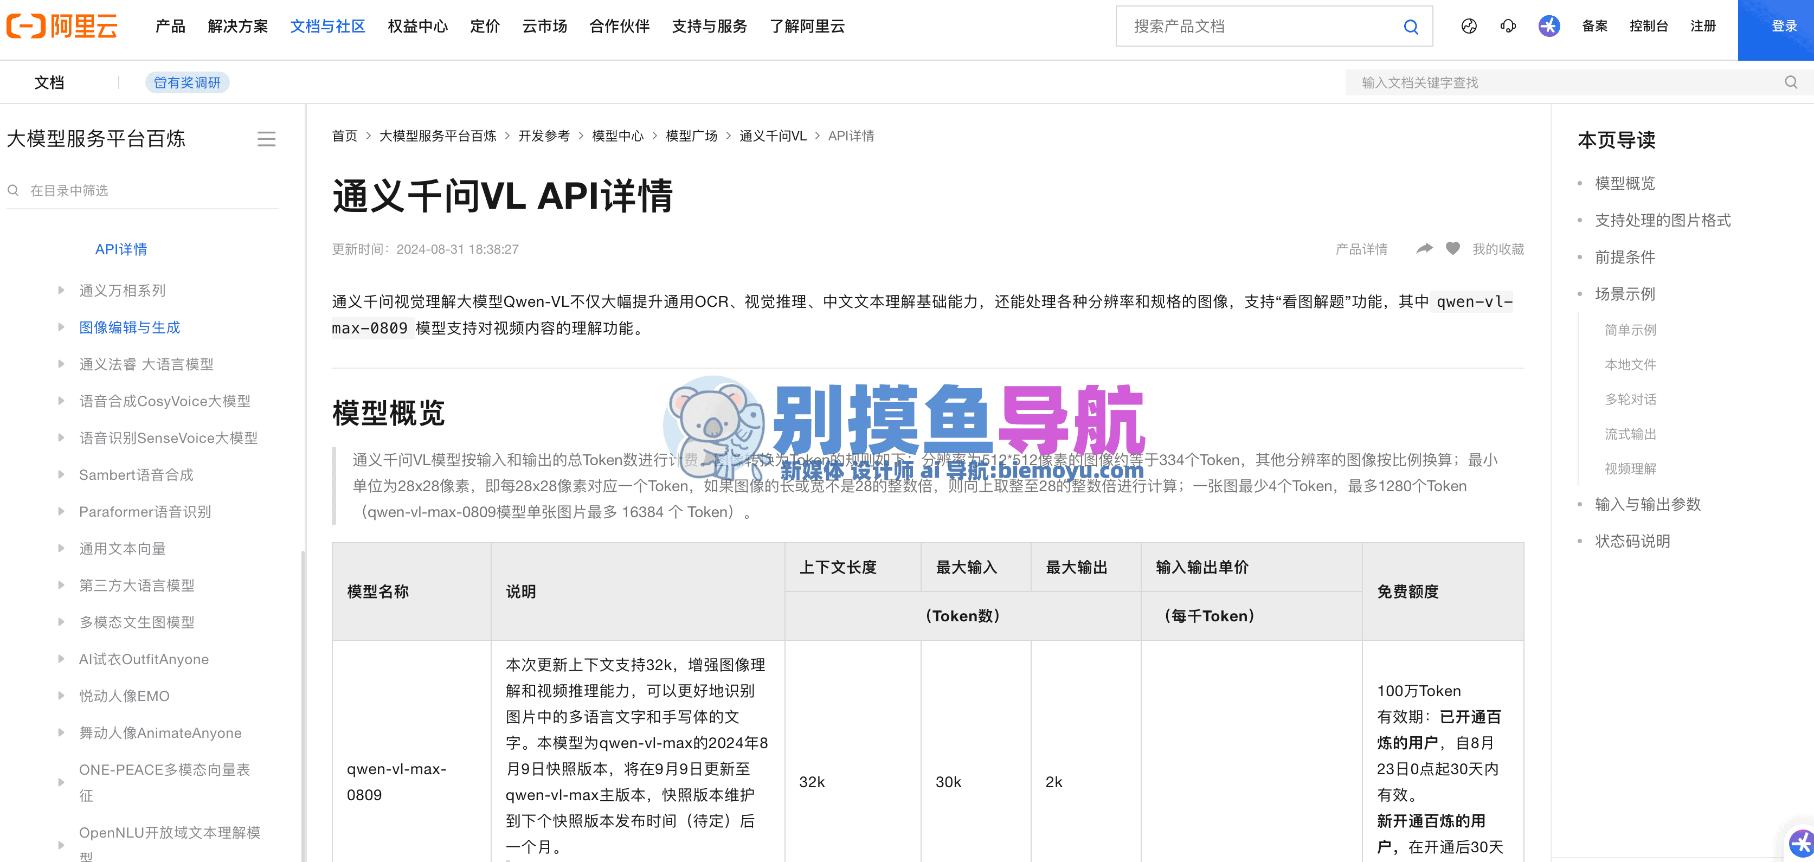This screenshot has width=1814, height=862.
Task: Expand 图像编辑与生成 tree arrow
Action: [x=61, y=327]
